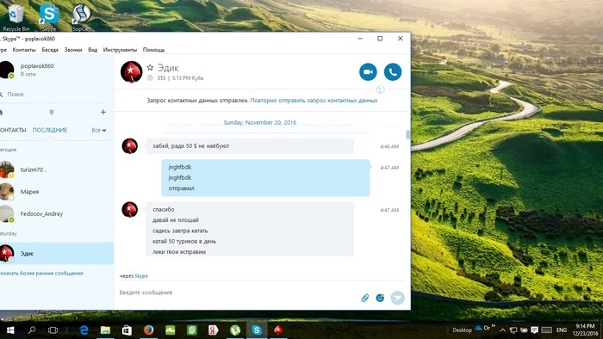Open the Помощь menu

pyautogui.click(x=153, y=50)
